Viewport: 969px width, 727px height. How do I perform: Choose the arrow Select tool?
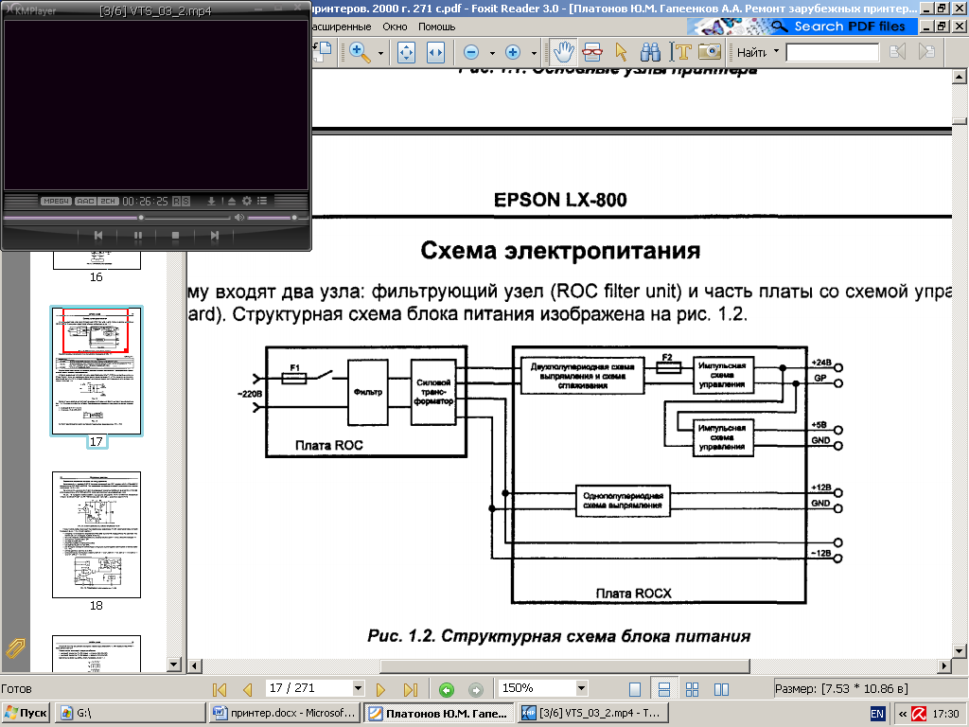[621, 53]
